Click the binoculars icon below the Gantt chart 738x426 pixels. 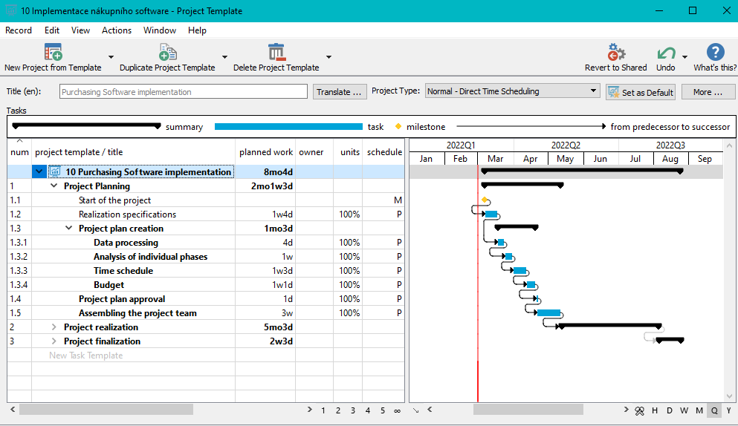(x=639, y=410)
